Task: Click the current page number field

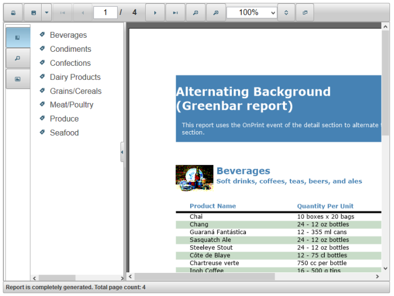Action: pos(105,12)
